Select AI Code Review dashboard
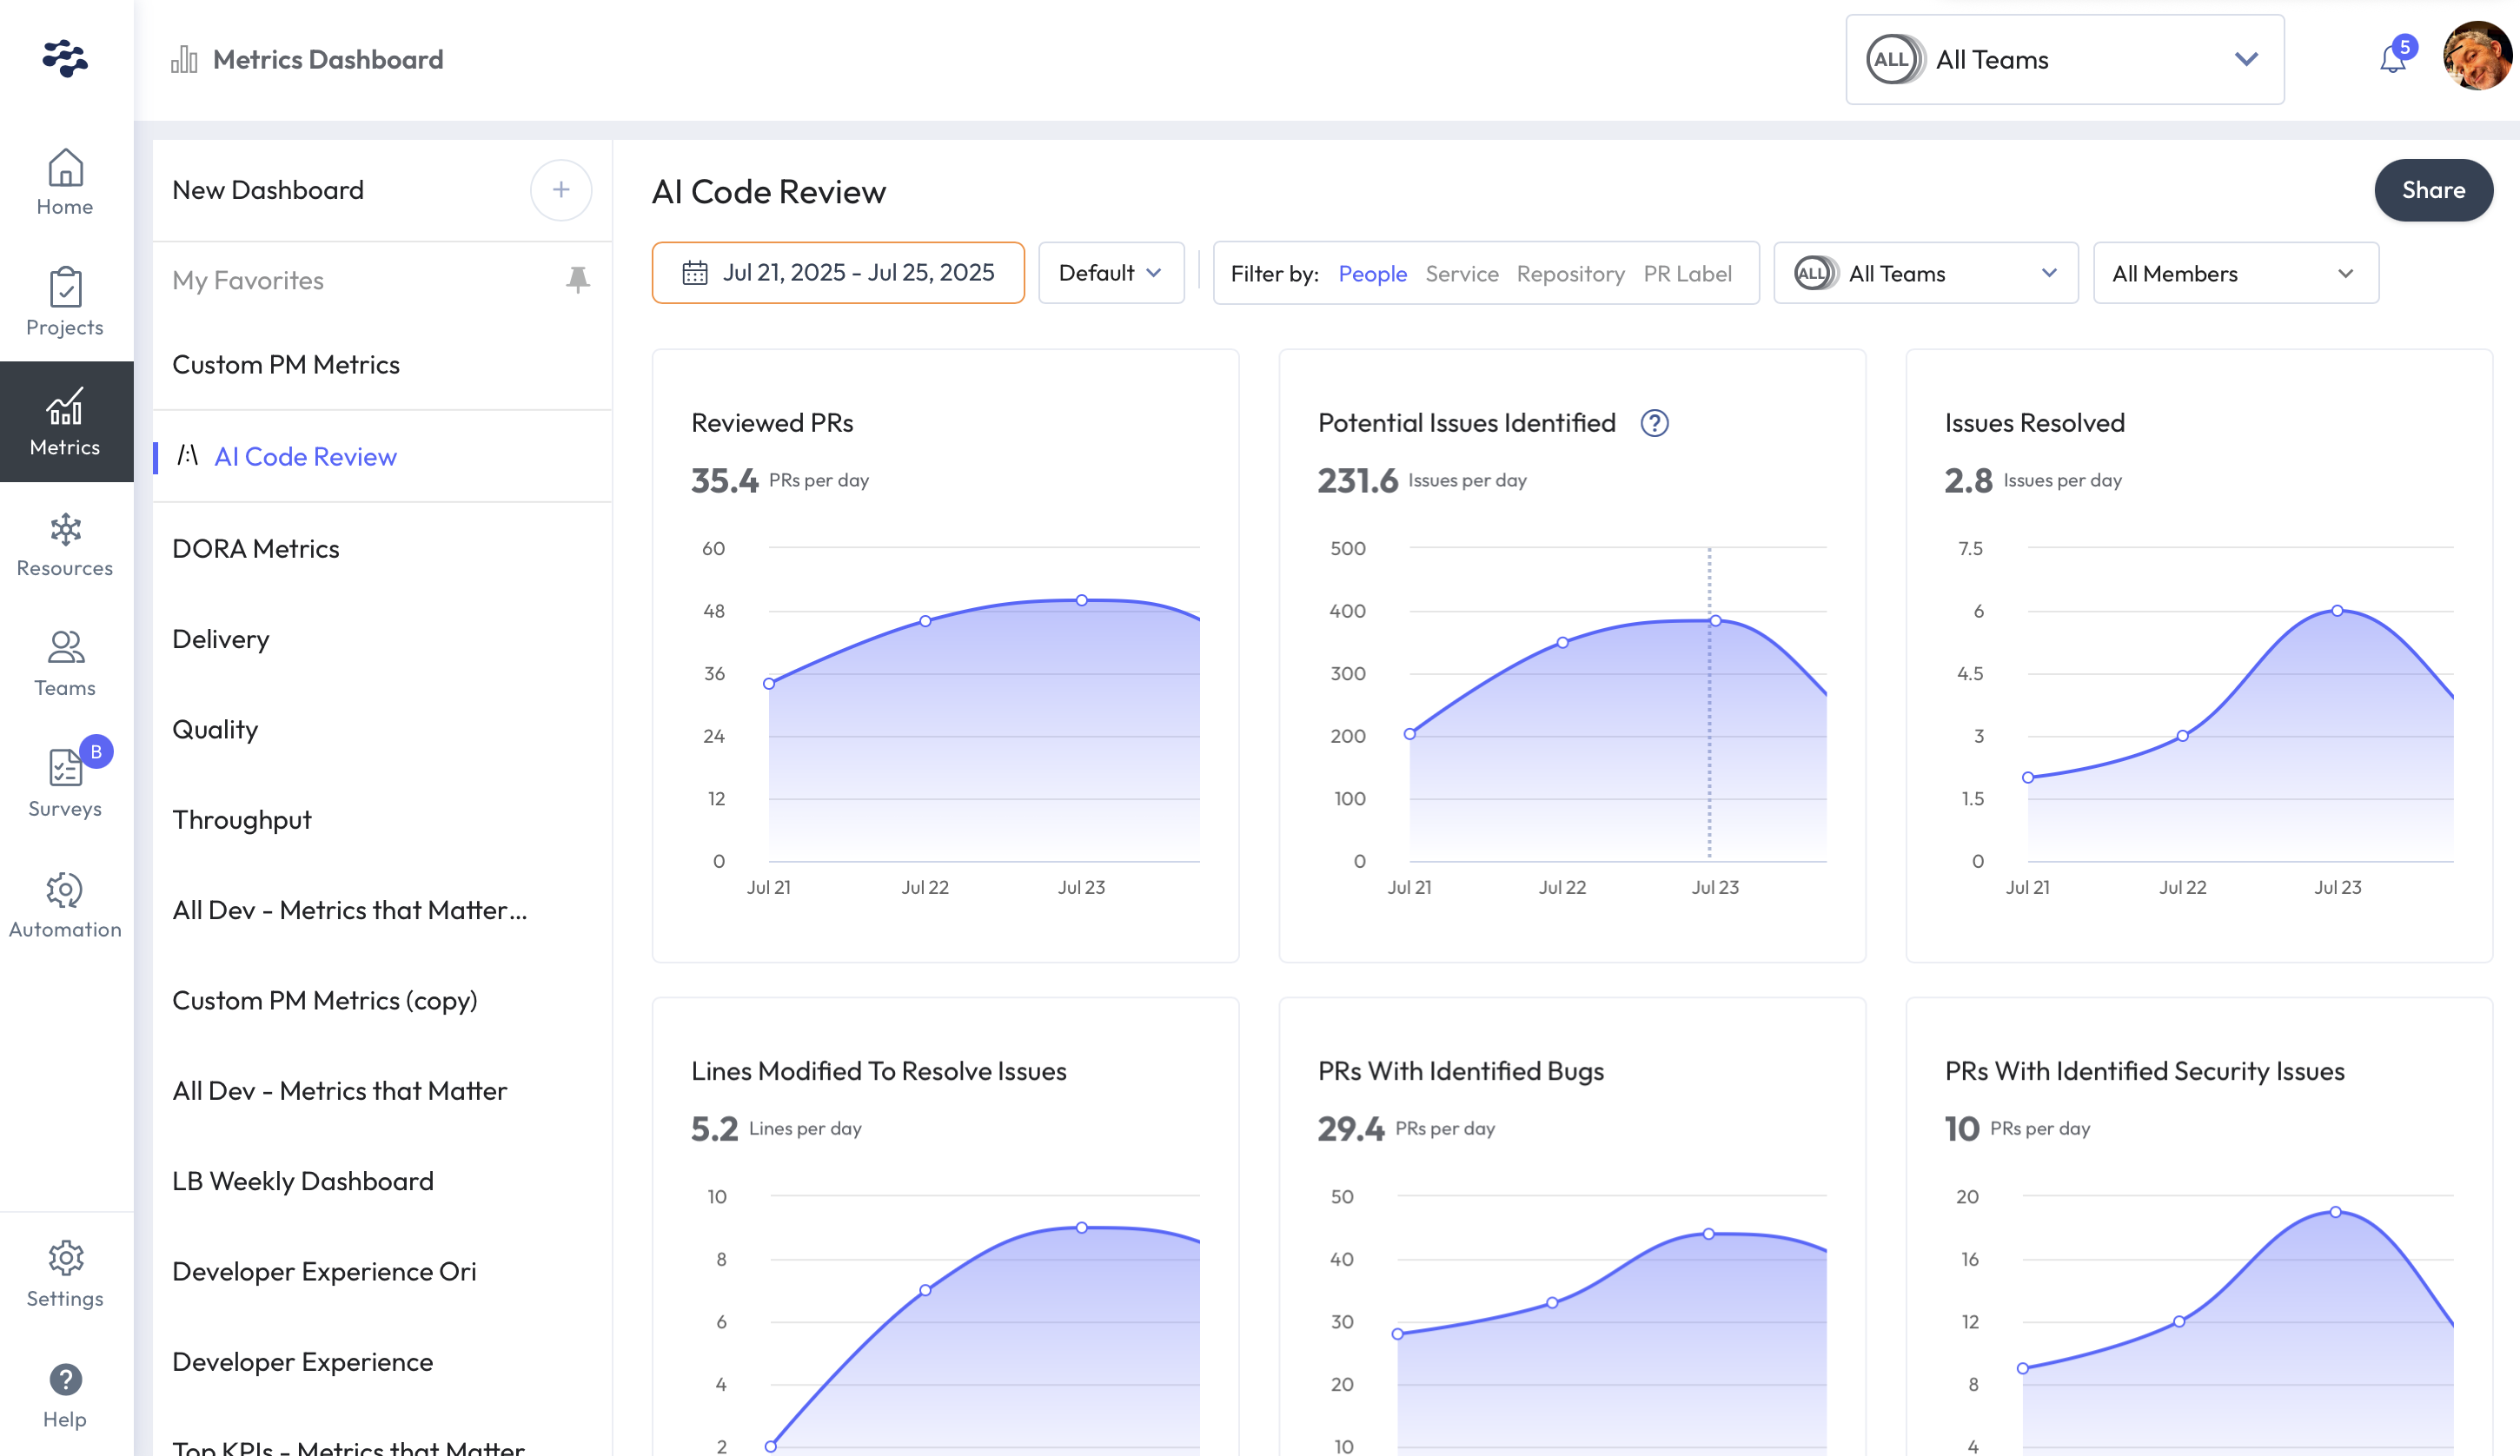2520x1456 pixels. 306,457
